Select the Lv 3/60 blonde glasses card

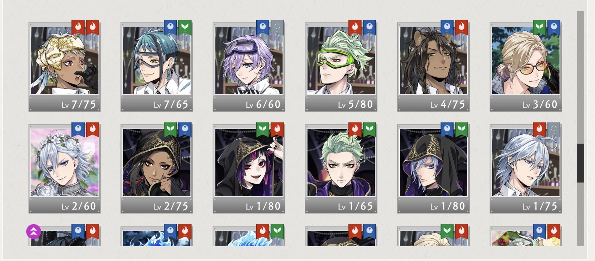[x=526, y=67]
